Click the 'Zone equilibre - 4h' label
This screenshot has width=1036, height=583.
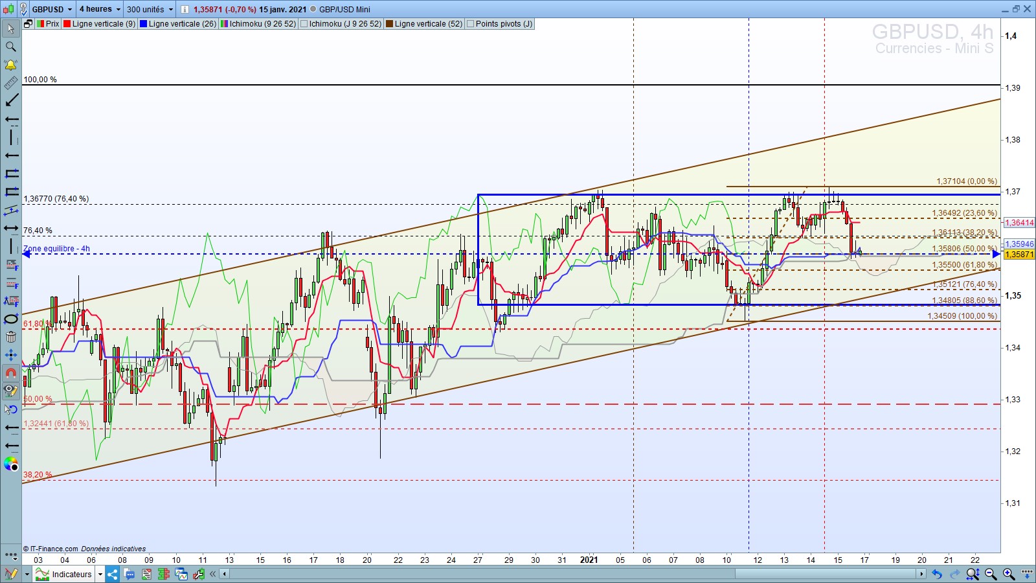(x=56, y=249)
